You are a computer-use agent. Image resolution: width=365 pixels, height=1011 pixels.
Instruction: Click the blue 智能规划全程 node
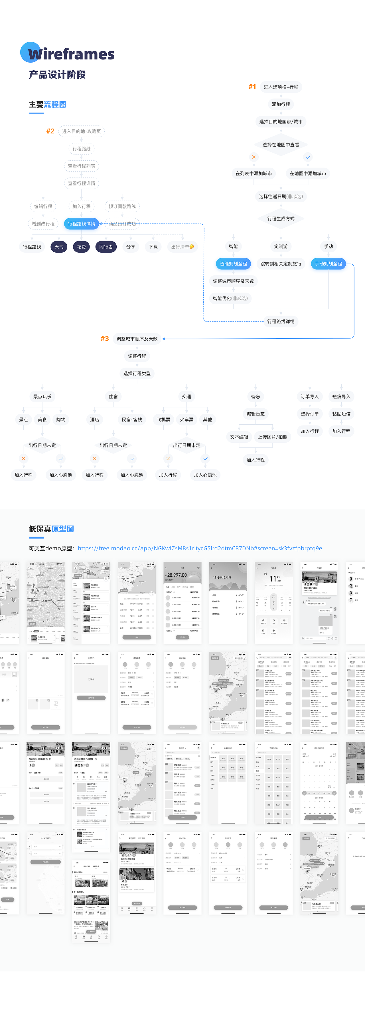[234, 264]
